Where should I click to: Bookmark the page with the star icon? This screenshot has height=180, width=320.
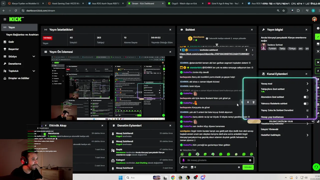tap(283, 10)
